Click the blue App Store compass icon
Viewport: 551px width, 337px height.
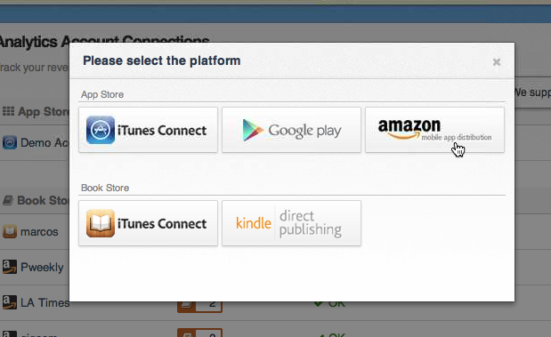point(101,130)
